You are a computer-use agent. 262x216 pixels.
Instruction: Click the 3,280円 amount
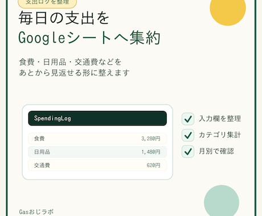click(151, 139)
